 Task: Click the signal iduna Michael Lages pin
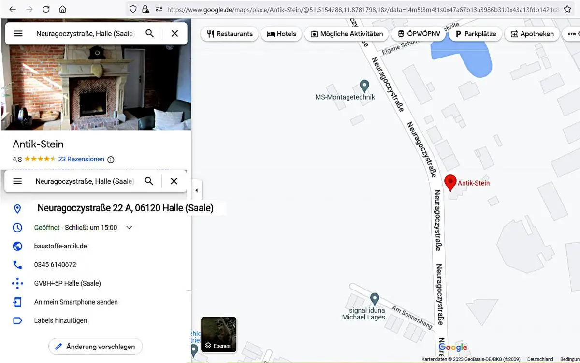374,299
